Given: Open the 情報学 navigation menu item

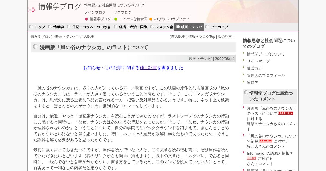Looking at the screenshot, I should tap(58, 27).
